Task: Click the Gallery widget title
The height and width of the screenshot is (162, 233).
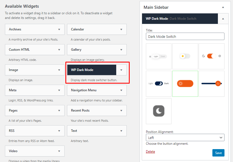Action: [x=76, y=50]
